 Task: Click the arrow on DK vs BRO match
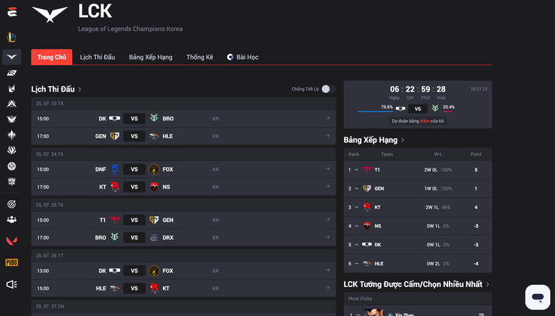(x=327, y=119)
